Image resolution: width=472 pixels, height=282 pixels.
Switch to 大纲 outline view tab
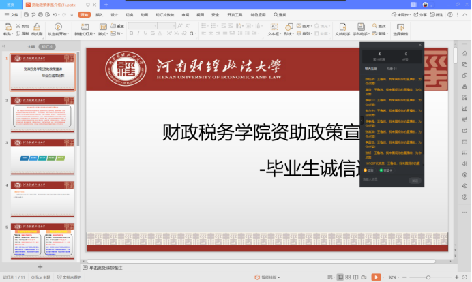click(31, 46)
